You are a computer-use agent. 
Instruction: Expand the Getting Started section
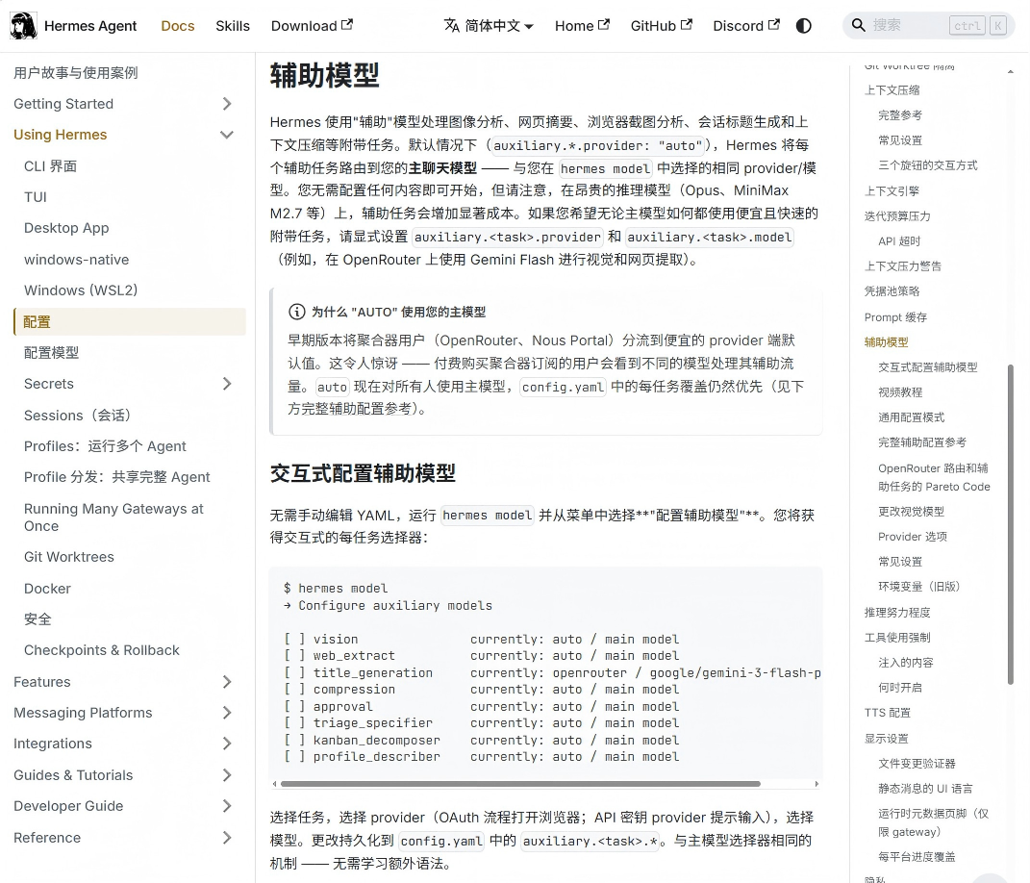coord(227,104)
